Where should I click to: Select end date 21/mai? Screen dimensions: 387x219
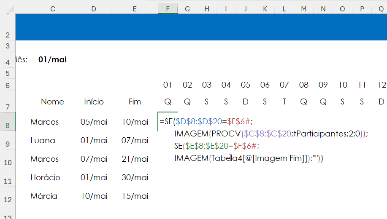pos(135,159)
